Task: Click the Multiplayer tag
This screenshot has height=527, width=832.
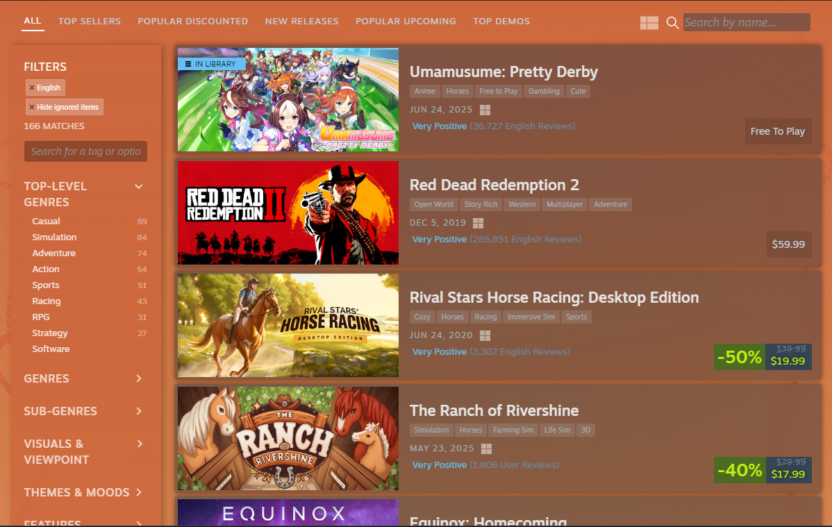Action: click(x=565, y=204)
